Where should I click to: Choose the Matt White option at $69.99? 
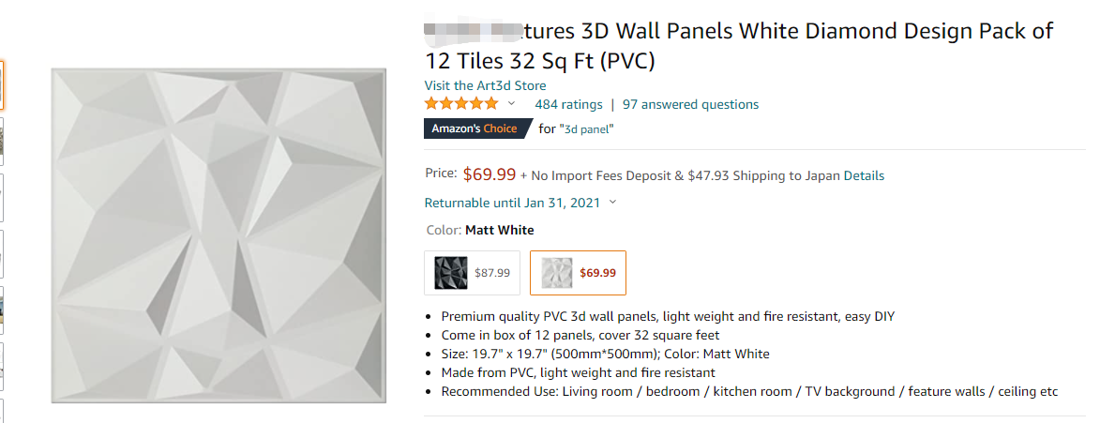tap(578, 273)
